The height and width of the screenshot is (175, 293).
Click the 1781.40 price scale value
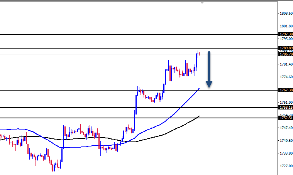(x=286, y=64)
